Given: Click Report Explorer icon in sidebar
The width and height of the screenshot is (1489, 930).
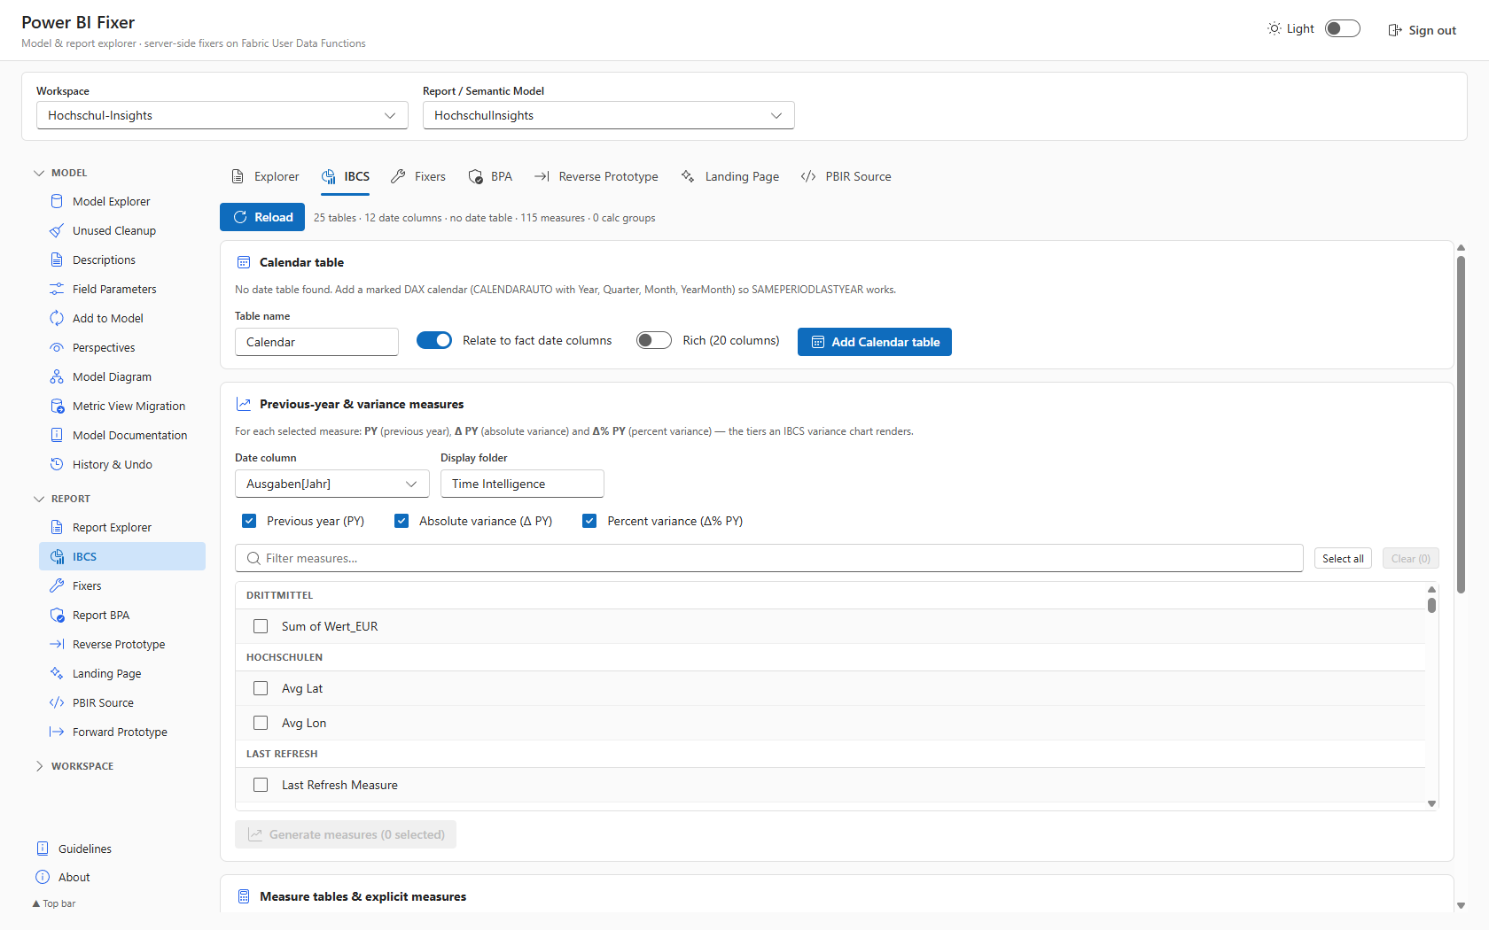Looking at the screenshot, I should (x=57, y=527).
